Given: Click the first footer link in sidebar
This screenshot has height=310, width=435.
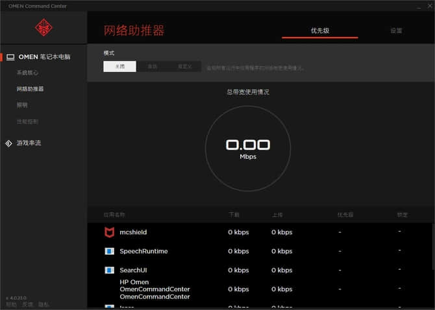Looking at the screenshot, I should pos(11,304).
